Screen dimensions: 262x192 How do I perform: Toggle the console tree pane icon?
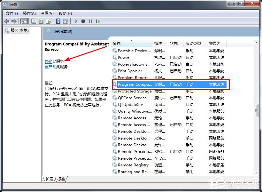tap(24, 21)
